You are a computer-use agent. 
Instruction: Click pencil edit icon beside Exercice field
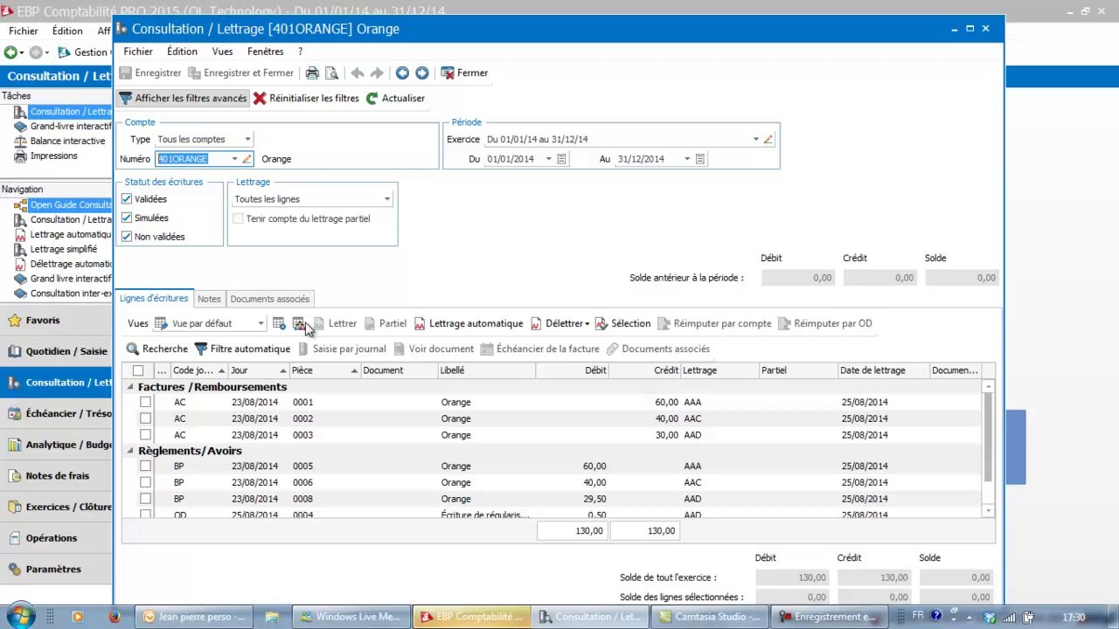768,139
